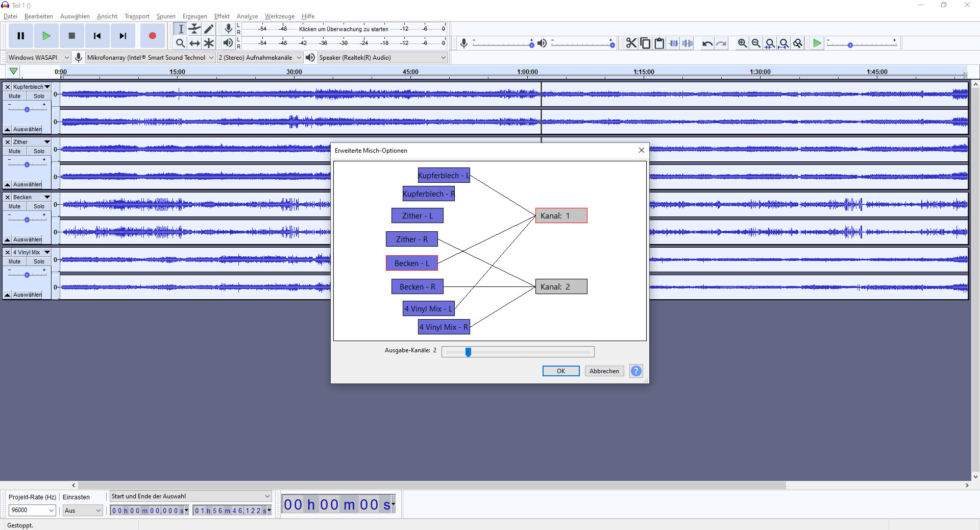Click the Paste icon

(659, 43)
